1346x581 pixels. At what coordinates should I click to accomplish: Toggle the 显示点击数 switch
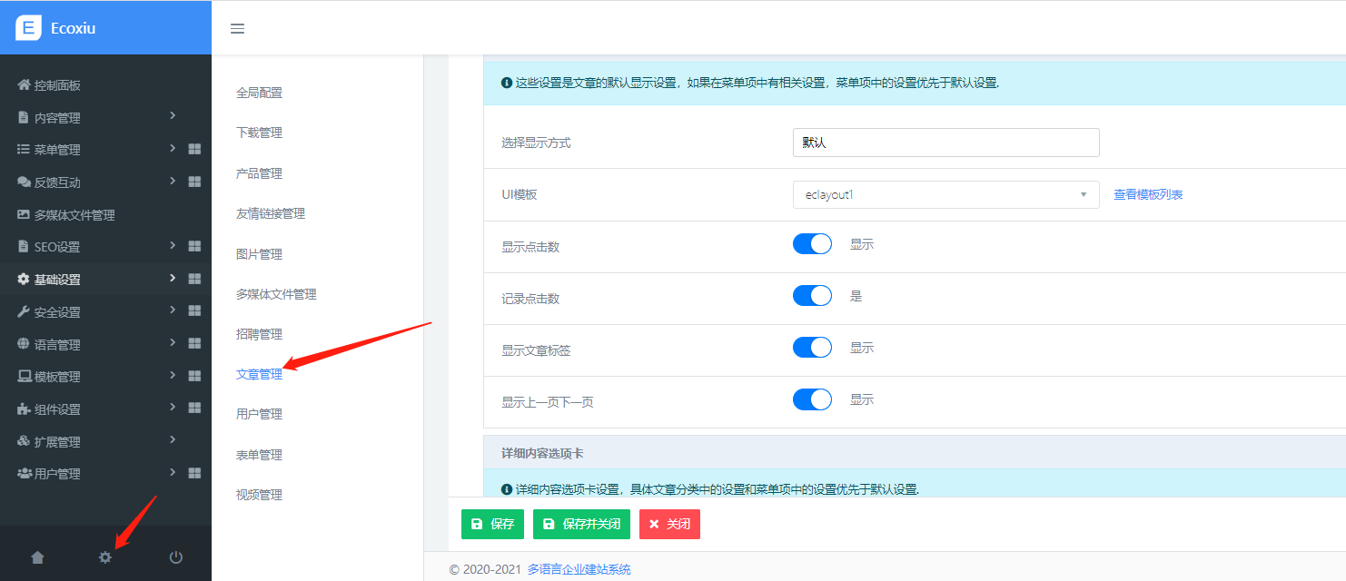(812, 244)
